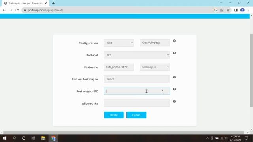The image size is (253, 142).
Task: Open the Protocol tcp dropdown
Action: 137,55
